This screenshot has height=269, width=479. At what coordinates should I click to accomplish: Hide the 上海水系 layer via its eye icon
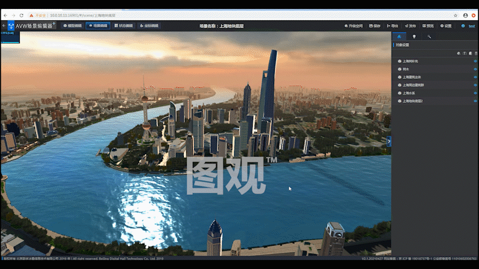click(x=475, y=93)
